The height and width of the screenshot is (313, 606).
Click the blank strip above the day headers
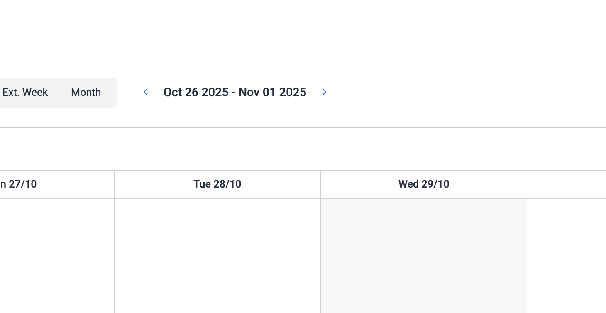[x=303, y=149]
